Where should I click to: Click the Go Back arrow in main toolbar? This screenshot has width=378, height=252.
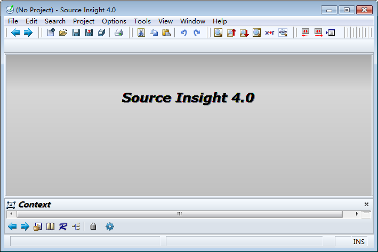tap(15, 32)
